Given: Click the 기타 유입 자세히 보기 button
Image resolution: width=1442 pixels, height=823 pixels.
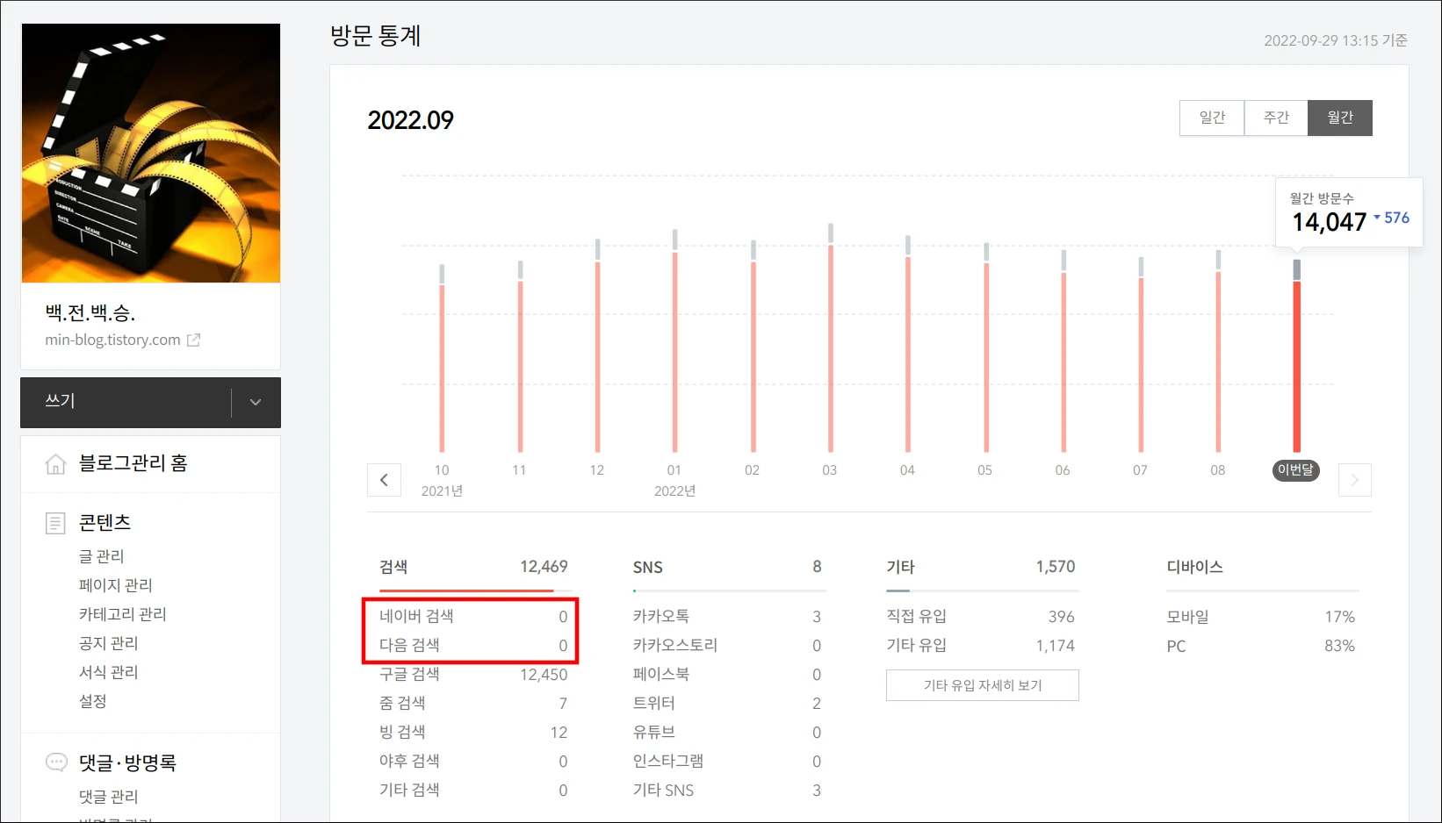Looking at the screenshot, I should (982, 685).
